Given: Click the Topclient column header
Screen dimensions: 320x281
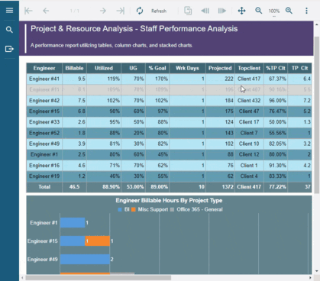Looking at the screenshot, I should click(249, 68).
